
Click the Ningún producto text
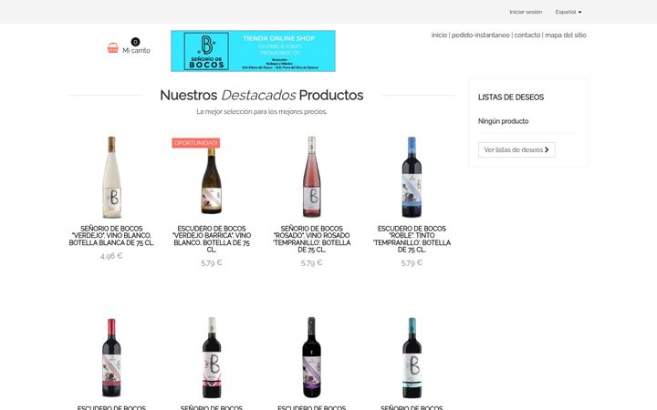pos(503,121)
